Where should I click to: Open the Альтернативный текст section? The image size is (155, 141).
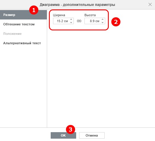tap(23, 43)
